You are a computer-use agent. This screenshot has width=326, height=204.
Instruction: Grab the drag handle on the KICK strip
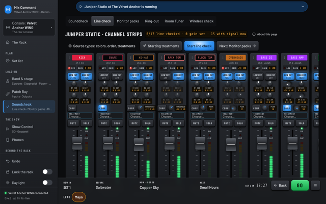pyautogui.click(x=69, y=58)
